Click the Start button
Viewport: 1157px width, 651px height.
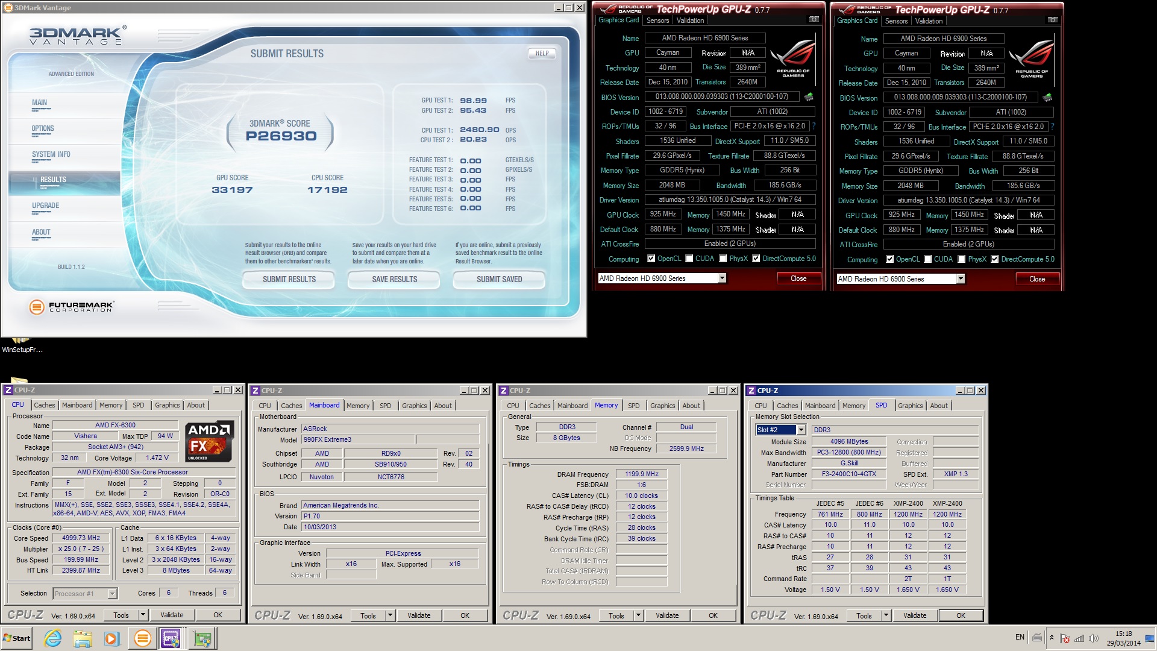[x=17, y=638]
